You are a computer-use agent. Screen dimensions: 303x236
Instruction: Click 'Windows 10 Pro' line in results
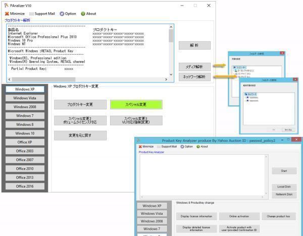(x=20, y=40)
